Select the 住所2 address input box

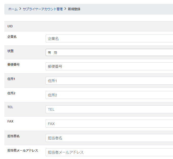[110, 95]
